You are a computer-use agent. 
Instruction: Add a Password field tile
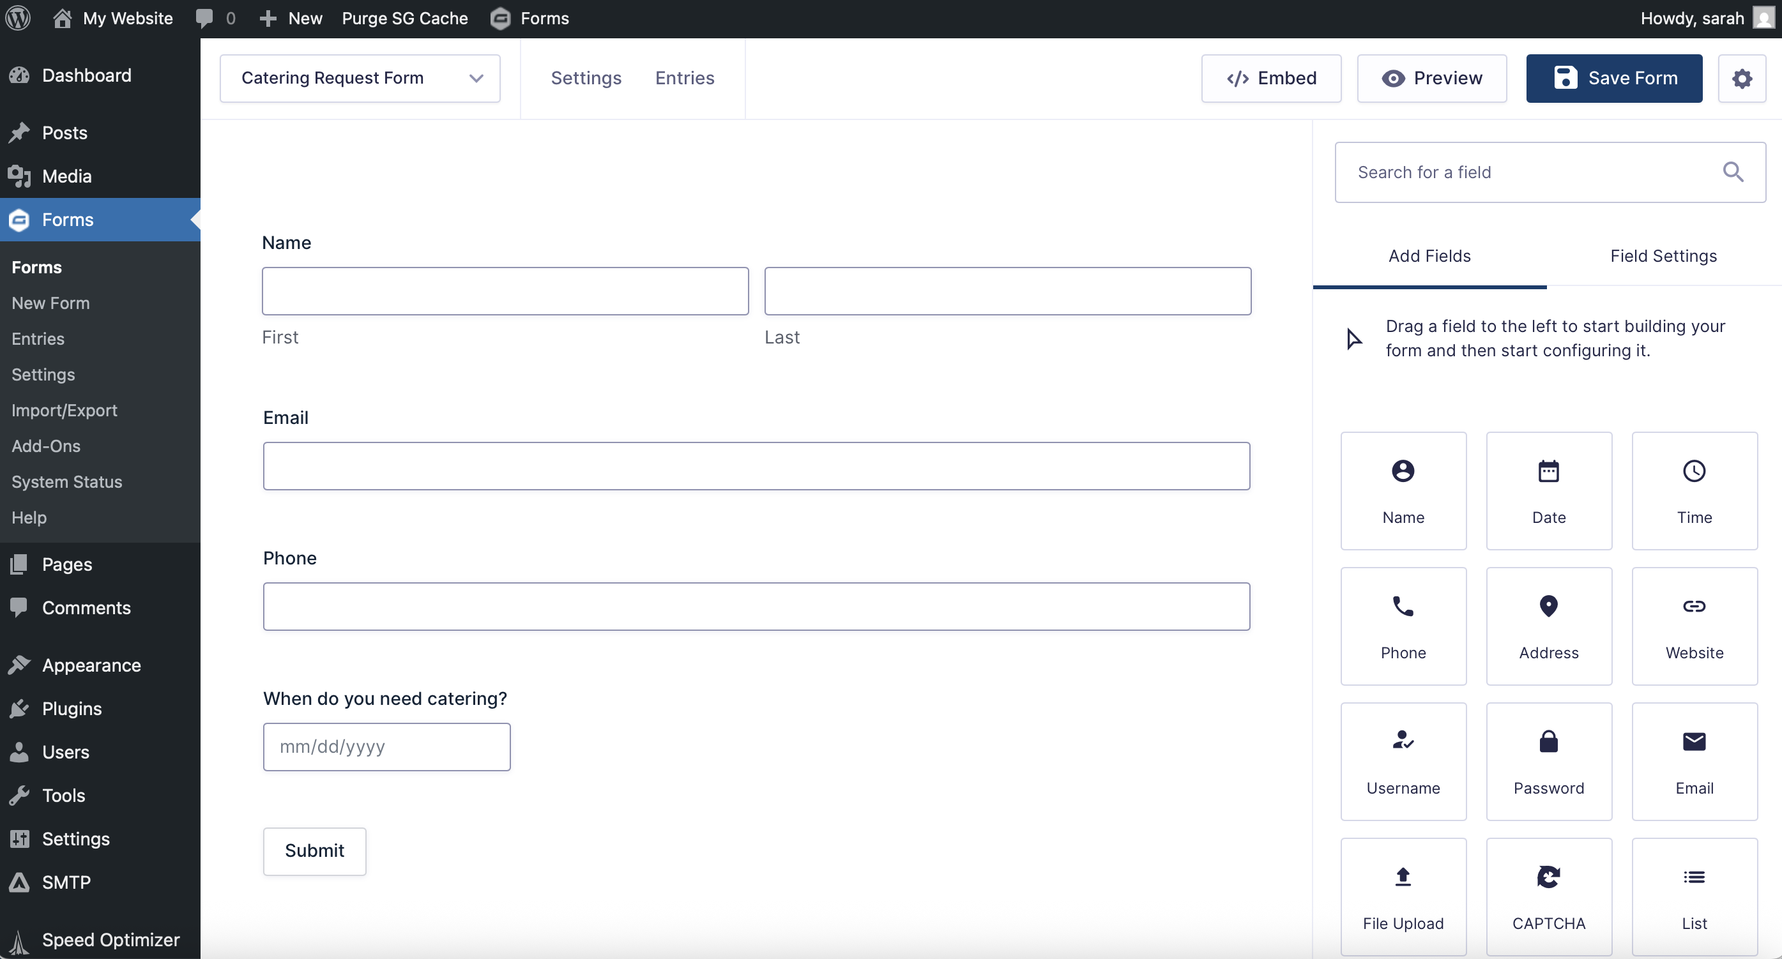tap(1548, 761)
